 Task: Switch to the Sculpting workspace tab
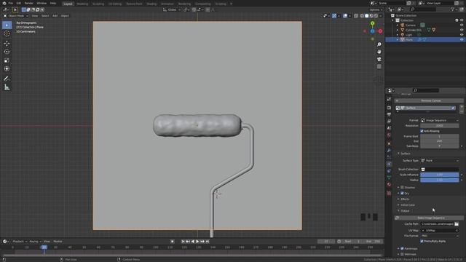(98, 4)
